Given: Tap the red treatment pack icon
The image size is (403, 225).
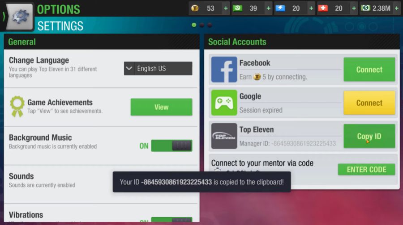Looking at the screenshot, I should [x=323, y=8].
